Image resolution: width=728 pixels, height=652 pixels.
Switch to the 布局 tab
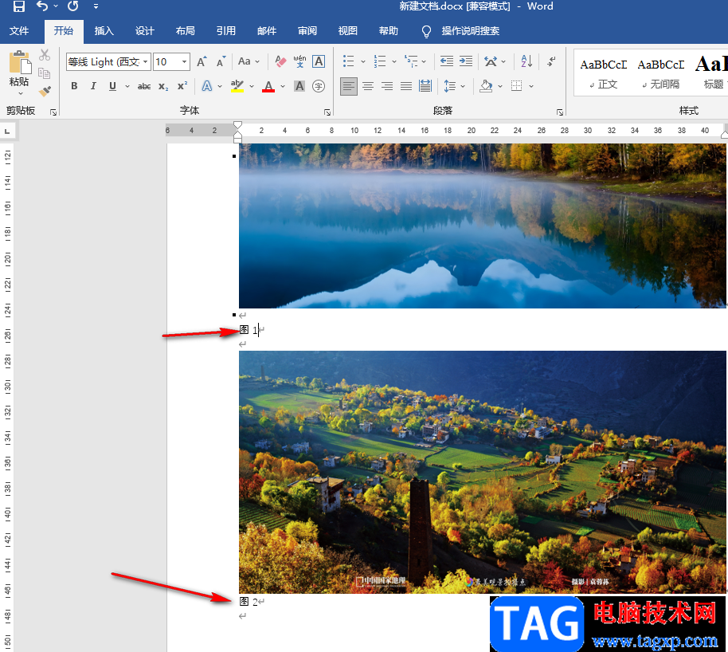click(x=186, y=30)
